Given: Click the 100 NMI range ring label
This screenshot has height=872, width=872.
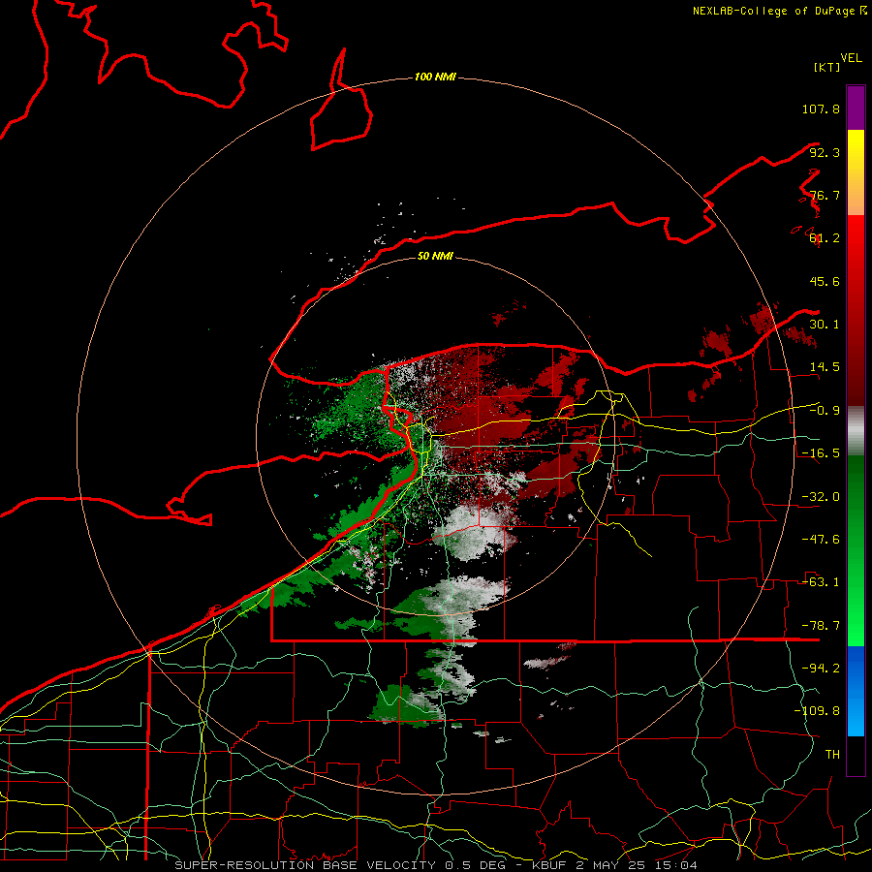Looking at the screenshot, I should (x=435, y=77).
